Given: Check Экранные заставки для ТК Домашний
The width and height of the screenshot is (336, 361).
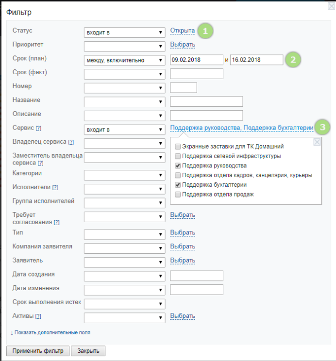Looking at the screenshot, I should click(x=178, y=146).
